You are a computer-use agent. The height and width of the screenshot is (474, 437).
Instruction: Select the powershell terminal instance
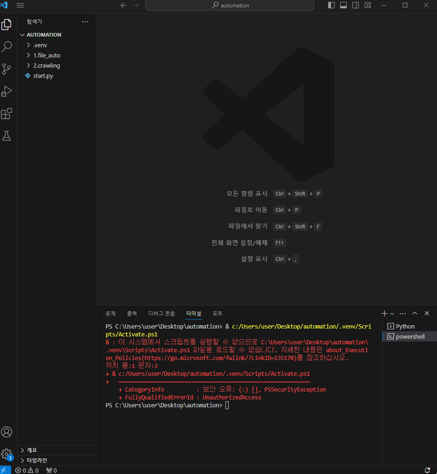tap(410, 337)
